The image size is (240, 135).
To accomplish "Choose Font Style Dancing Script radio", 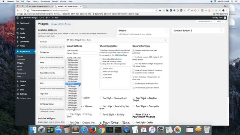I will click(x=100, y=98).
